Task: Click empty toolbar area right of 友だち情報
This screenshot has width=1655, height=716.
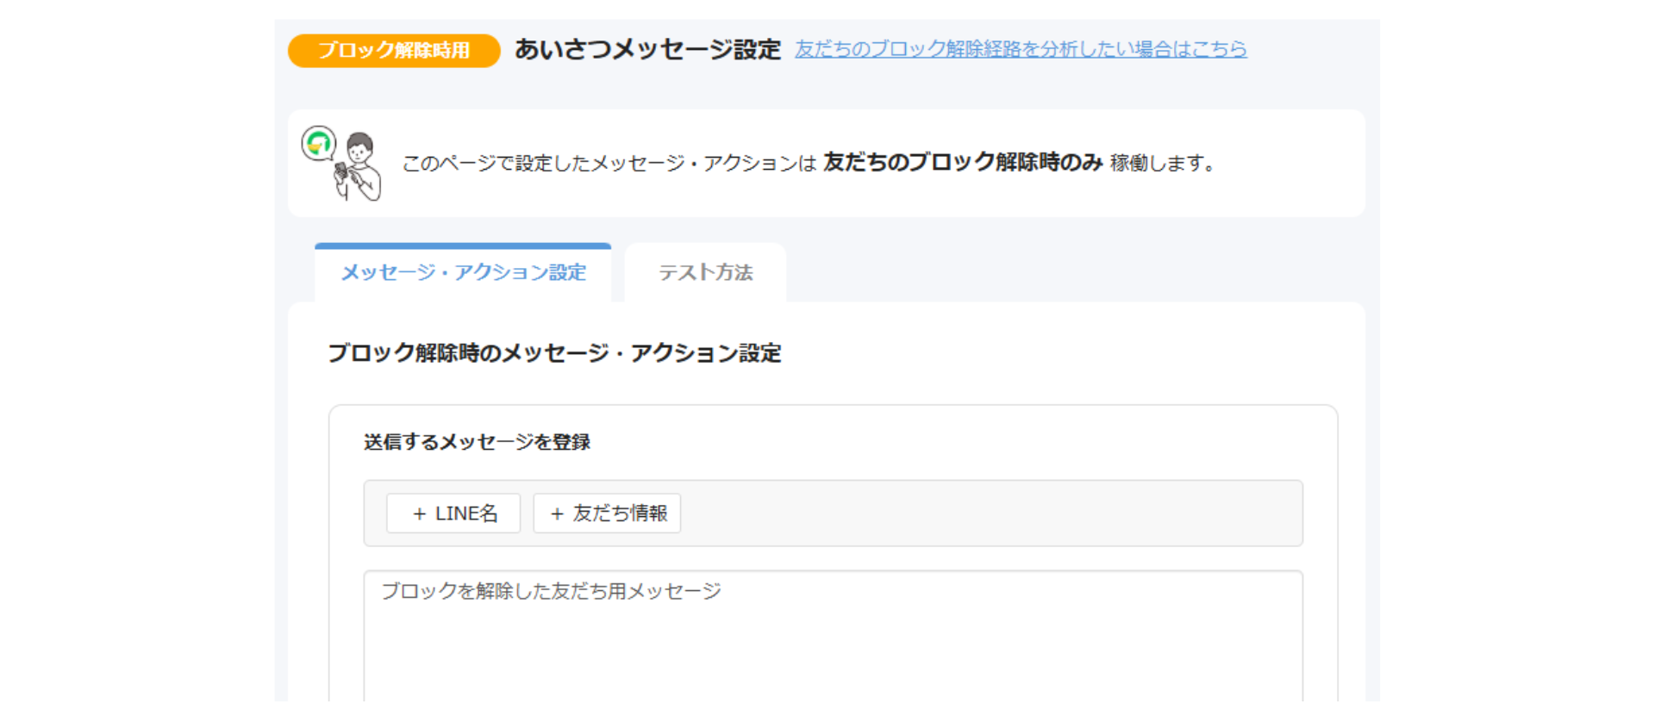Action: [x=991, y=514]
